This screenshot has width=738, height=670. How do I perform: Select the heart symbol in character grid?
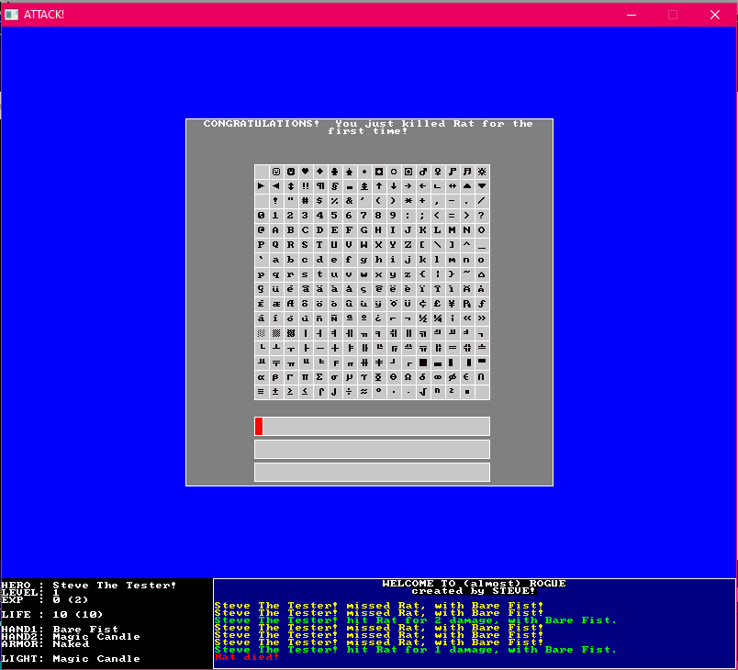[306, 172]
